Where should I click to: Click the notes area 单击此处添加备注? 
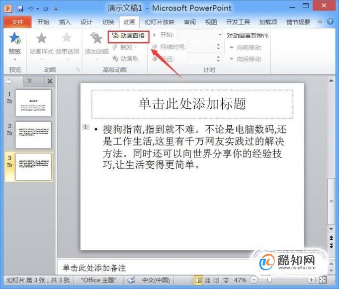coord(94,268)
